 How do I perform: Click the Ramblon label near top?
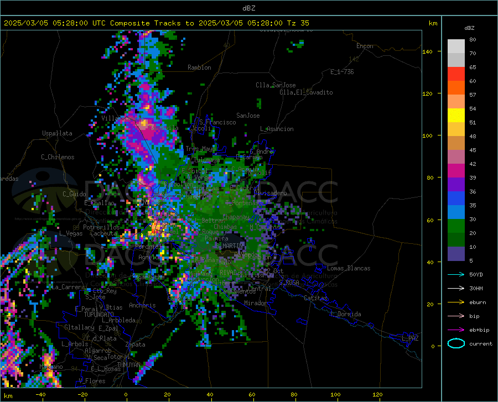point(199,67)
